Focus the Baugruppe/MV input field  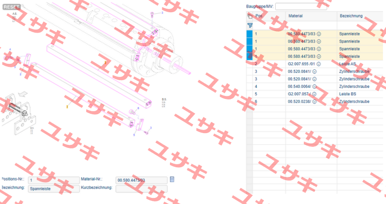click(x=301, y=7)
